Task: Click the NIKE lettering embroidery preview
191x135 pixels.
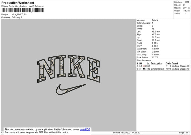Action: point(68,69)
